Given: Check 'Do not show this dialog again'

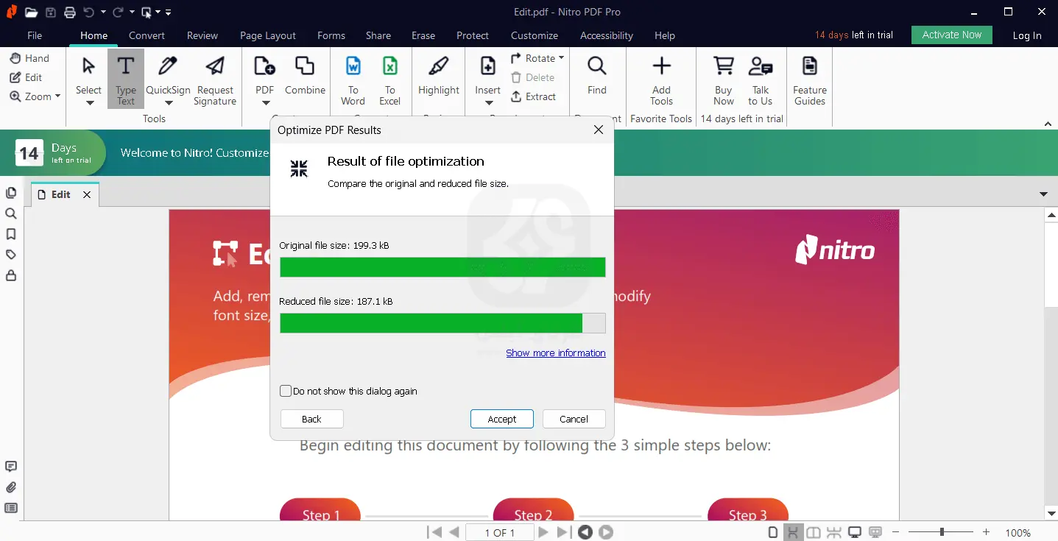Looking at the screenshot, I should coord(286,391).
